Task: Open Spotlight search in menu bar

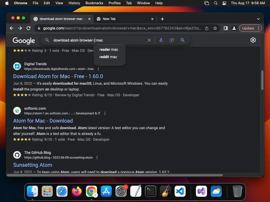Action: click(216, 3)
